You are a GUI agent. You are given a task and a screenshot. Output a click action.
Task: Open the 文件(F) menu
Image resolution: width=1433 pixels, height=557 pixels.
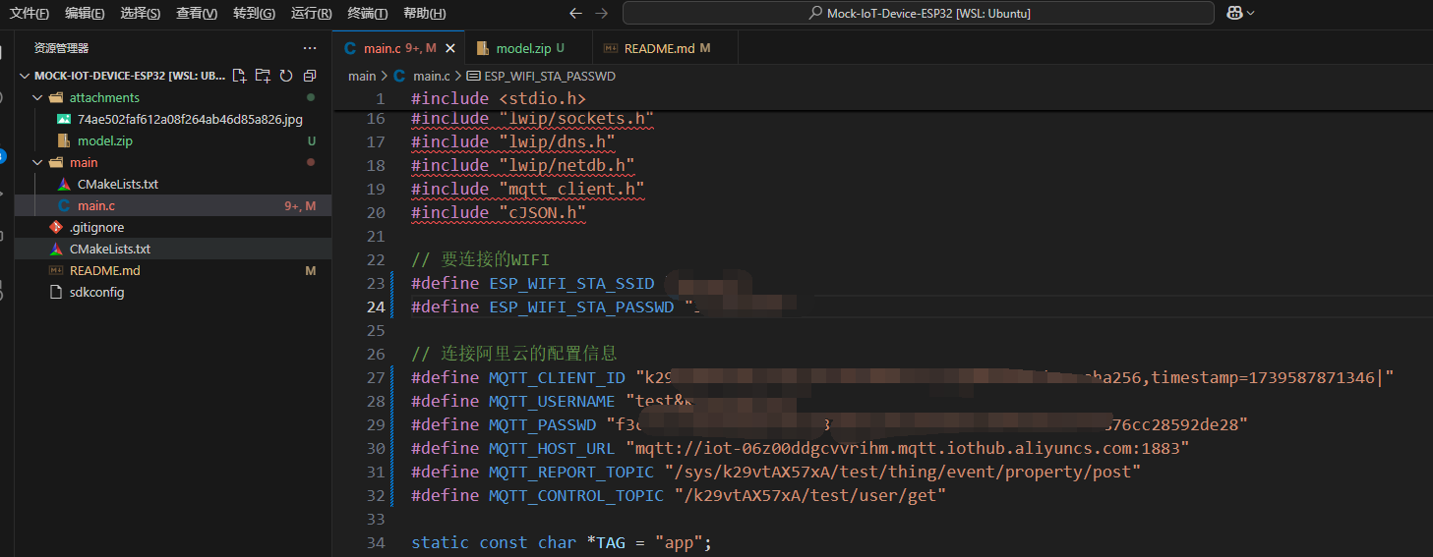coord(30,13)
